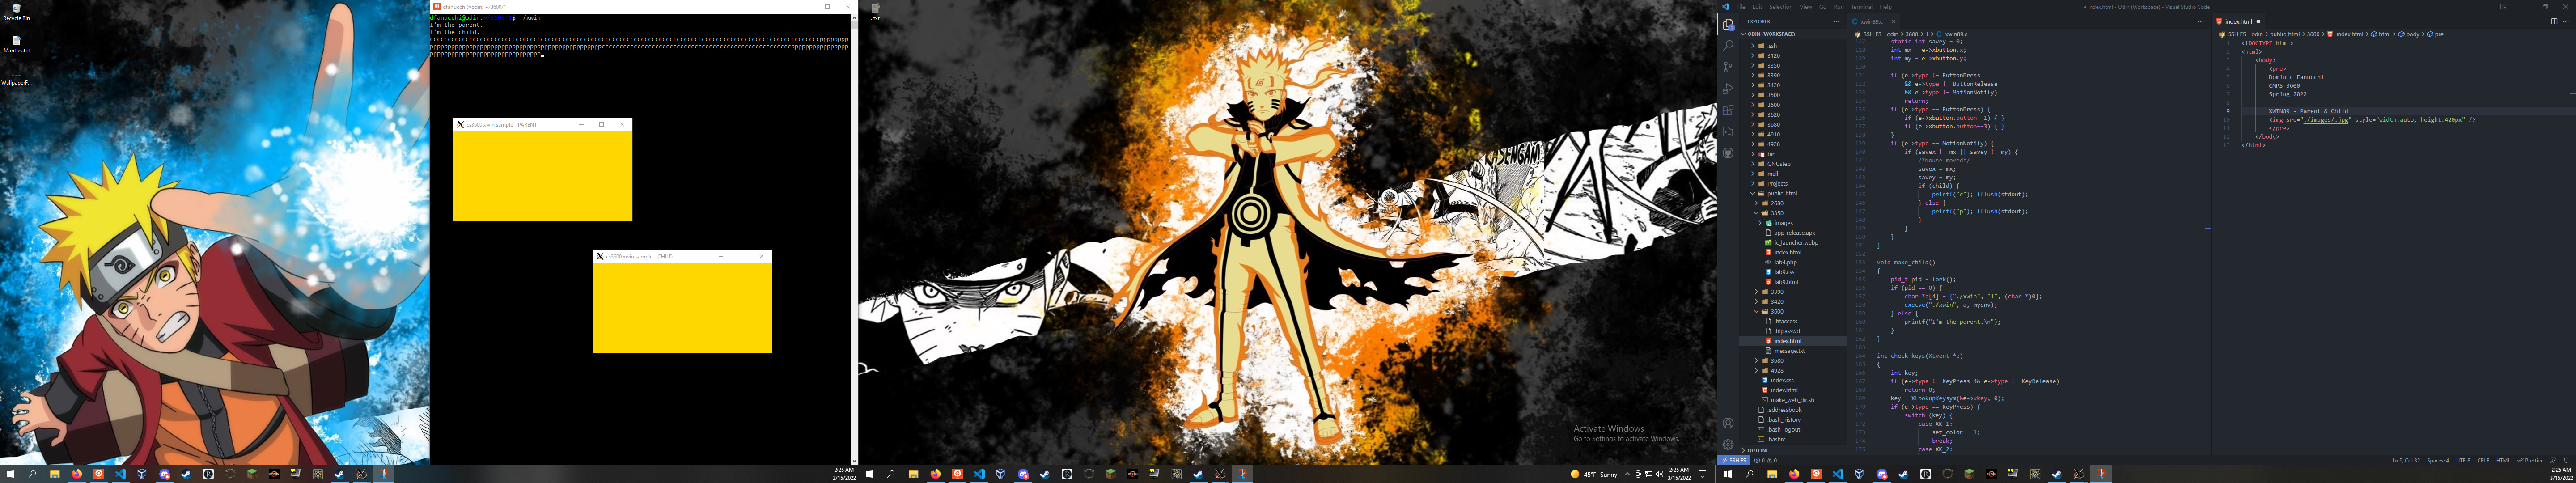2576x483 pixels.
Task: Open the File menu in VS Code
Action: 1741,7
